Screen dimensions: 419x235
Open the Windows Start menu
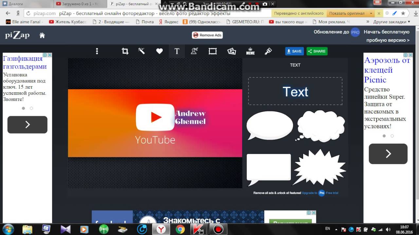[x=8, y=229]
